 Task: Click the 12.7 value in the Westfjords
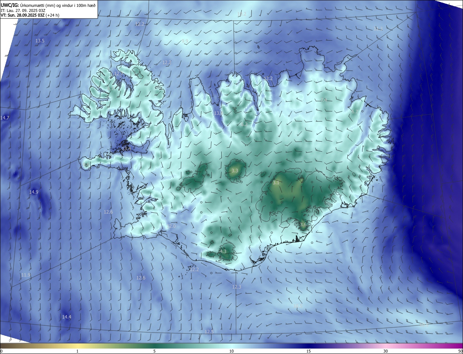point(119,73)
